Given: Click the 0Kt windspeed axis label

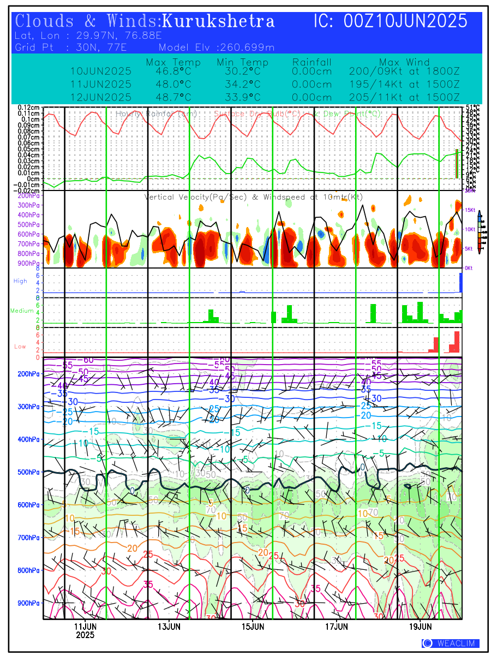Looking at the screenshot, I should [x=469, y=269].
